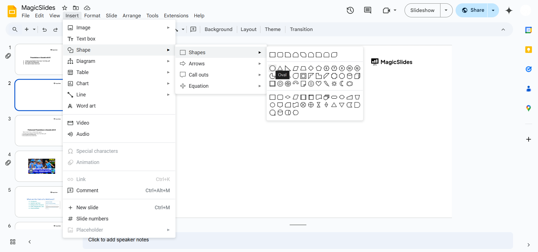Viewport: 538px width, 252px height.
Task: Open new slide layout dropdown arrow
Action: (x=34, y=29)
